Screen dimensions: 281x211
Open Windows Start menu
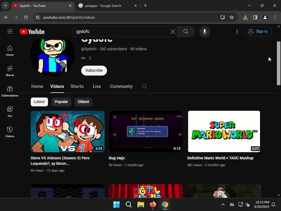(116, 204)
